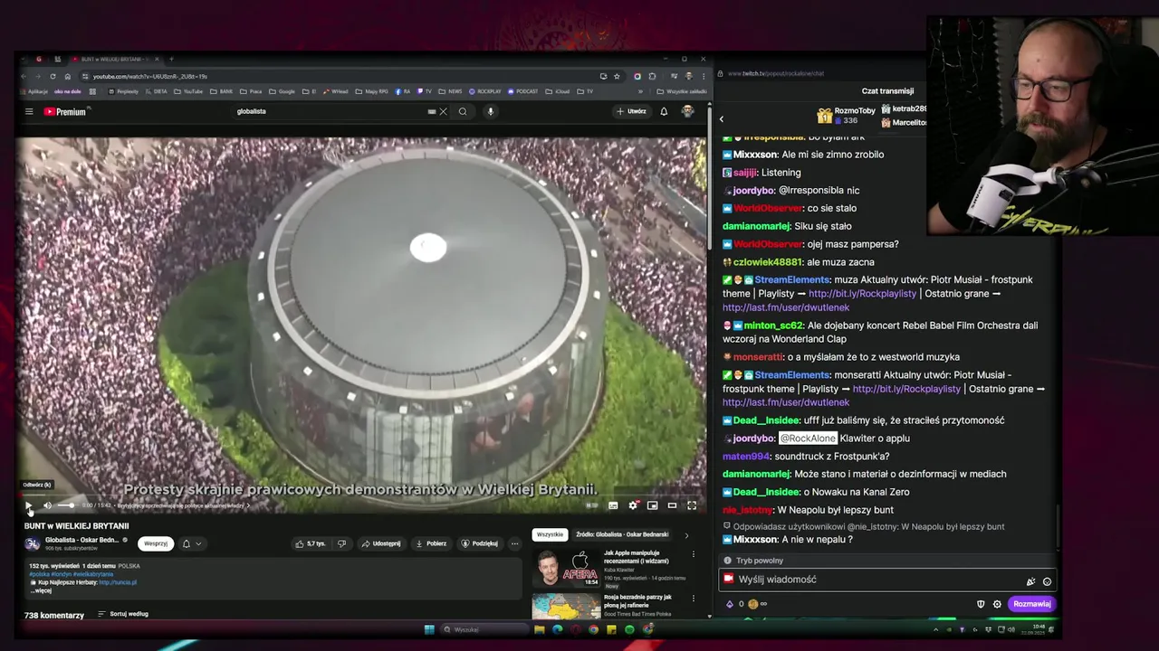Open the Utwórz create button
Image resolution: width=1159 pixels, height=651 pixels.
631,111
